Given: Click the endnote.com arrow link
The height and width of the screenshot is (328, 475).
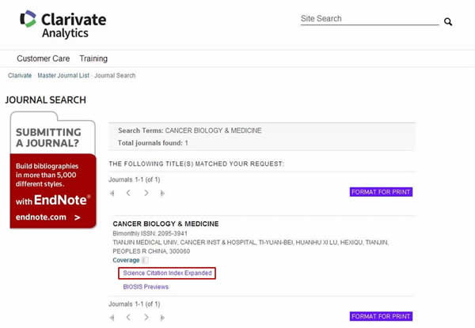Looking at the screenshot, I should 47,217.
